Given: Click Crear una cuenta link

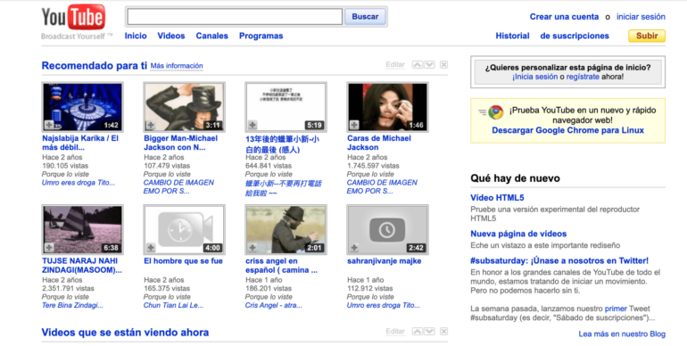Looking at the screenshot, I should coord(564,17).
